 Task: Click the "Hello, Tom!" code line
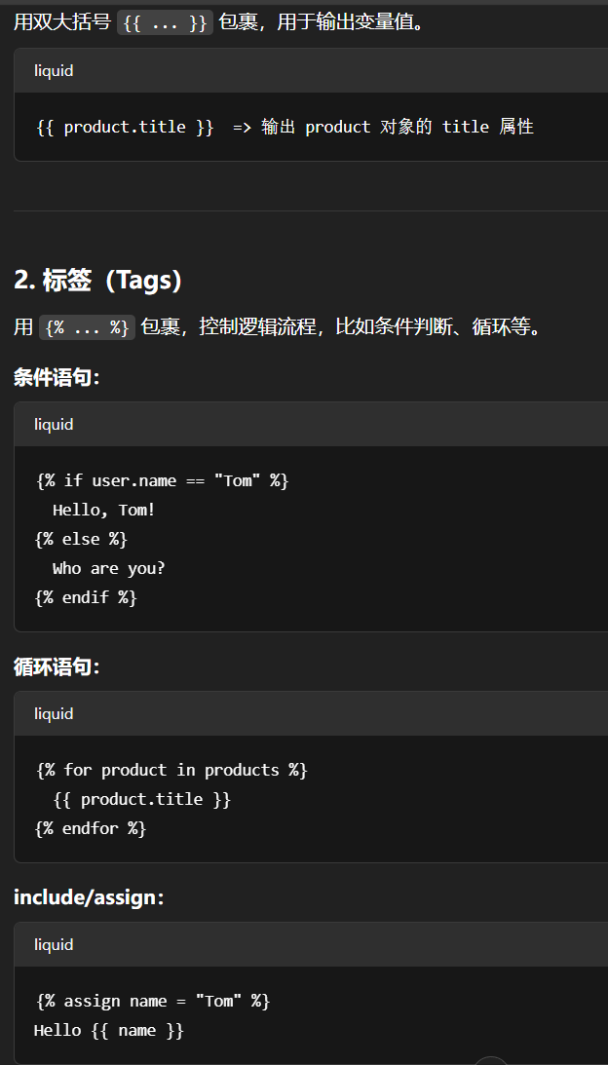(104, 511)
